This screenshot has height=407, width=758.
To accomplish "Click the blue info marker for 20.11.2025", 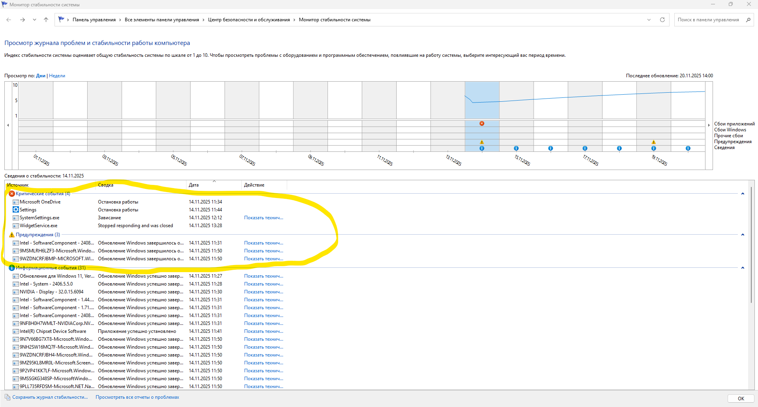I will click(x=688, y=148).
